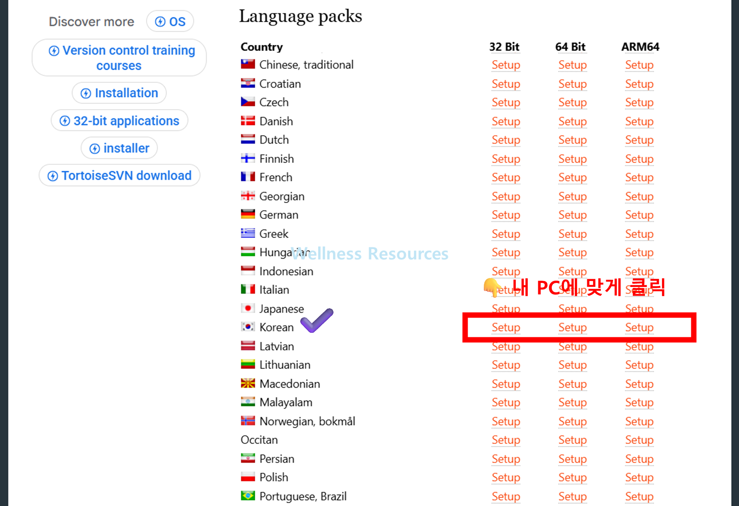Download Dutch 64 Bit Setup
Viewport: 739px width, 506px height.
[x=572, y=140]
